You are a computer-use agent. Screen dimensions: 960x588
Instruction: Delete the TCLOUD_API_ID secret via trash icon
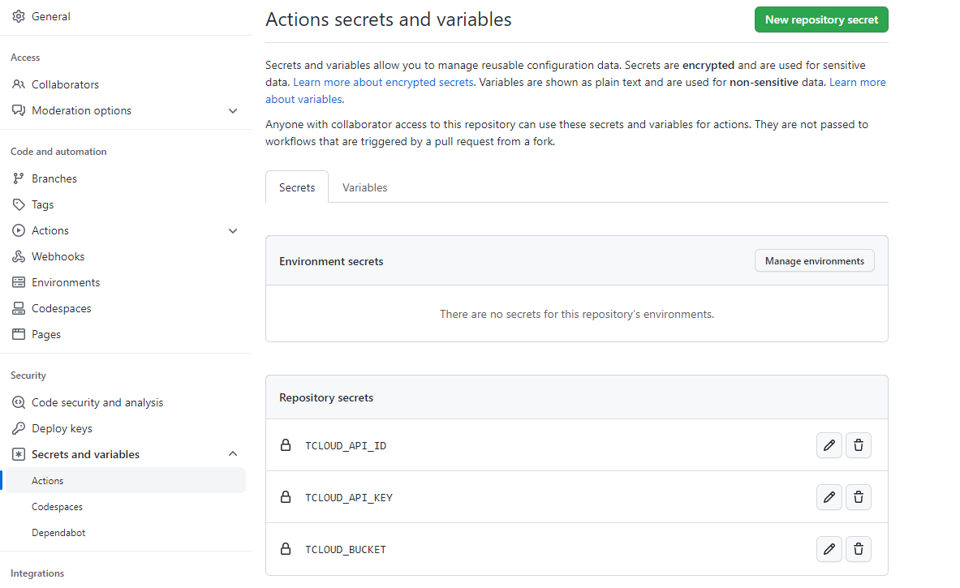858,445
